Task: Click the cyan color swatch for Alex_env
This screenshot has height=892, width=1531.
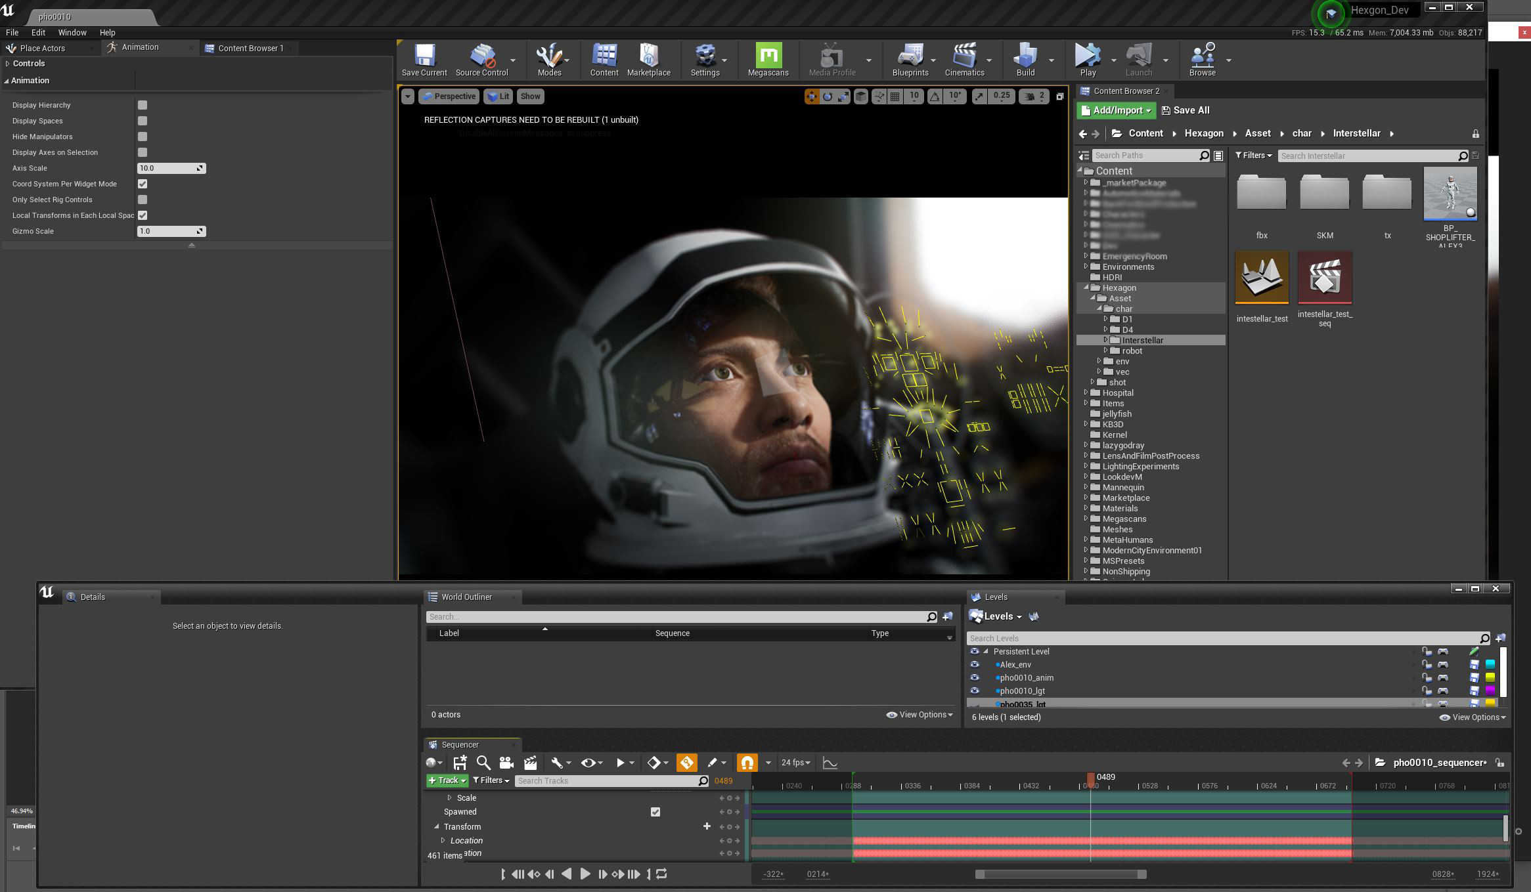Action: [x=1490, y=665]
